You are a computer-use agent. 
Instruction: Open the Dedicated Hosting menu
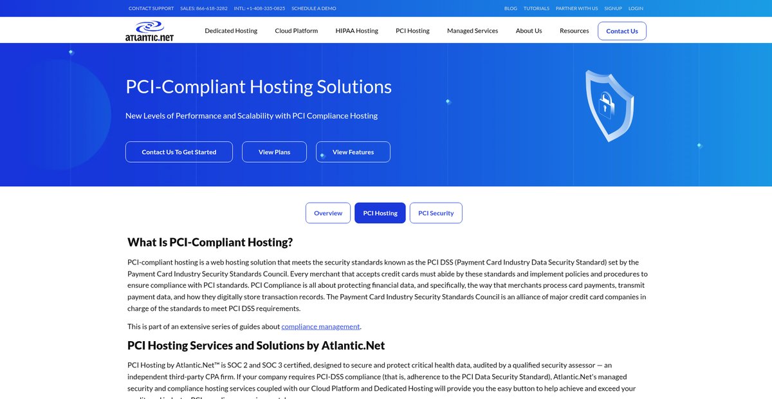[x=231, y=30]
